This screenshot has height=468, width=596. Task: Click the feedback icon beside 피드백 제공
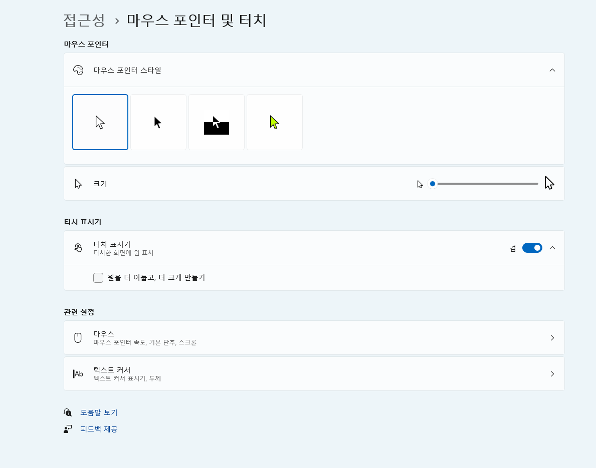[68, 428]
